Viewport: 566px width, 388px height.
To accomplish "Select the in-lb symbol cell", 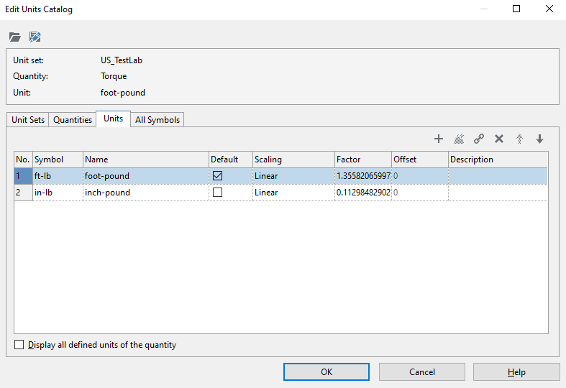I will pos(58,193).
